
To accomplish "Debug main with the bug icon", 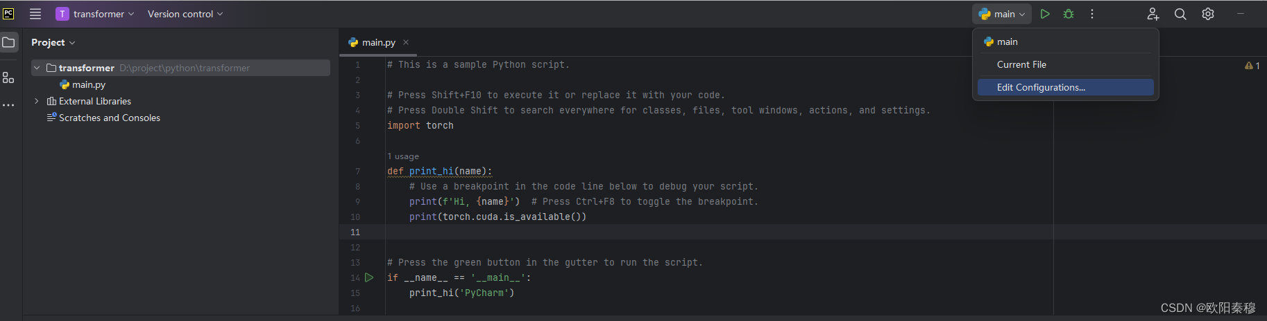I will (x=1069, y=14).
